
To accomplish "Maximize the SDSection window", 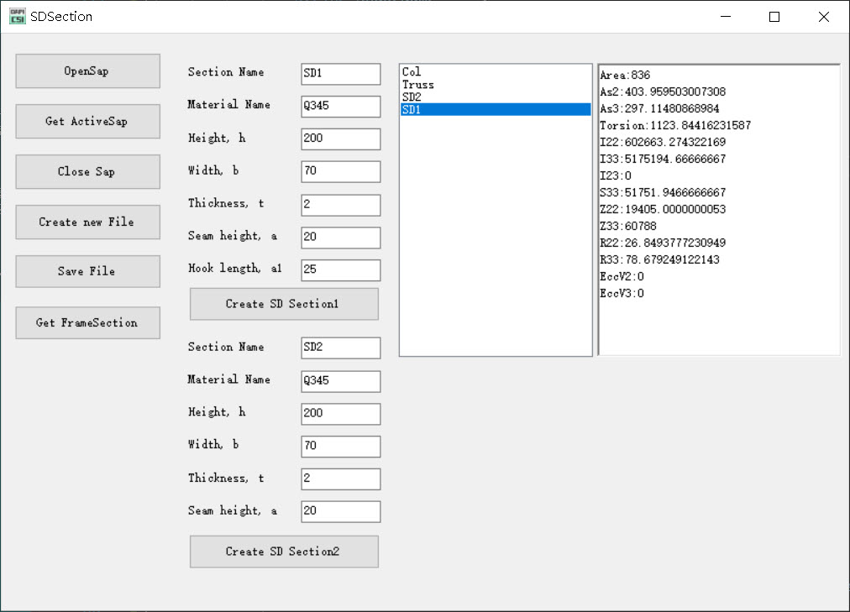I will tap(774, 17).
